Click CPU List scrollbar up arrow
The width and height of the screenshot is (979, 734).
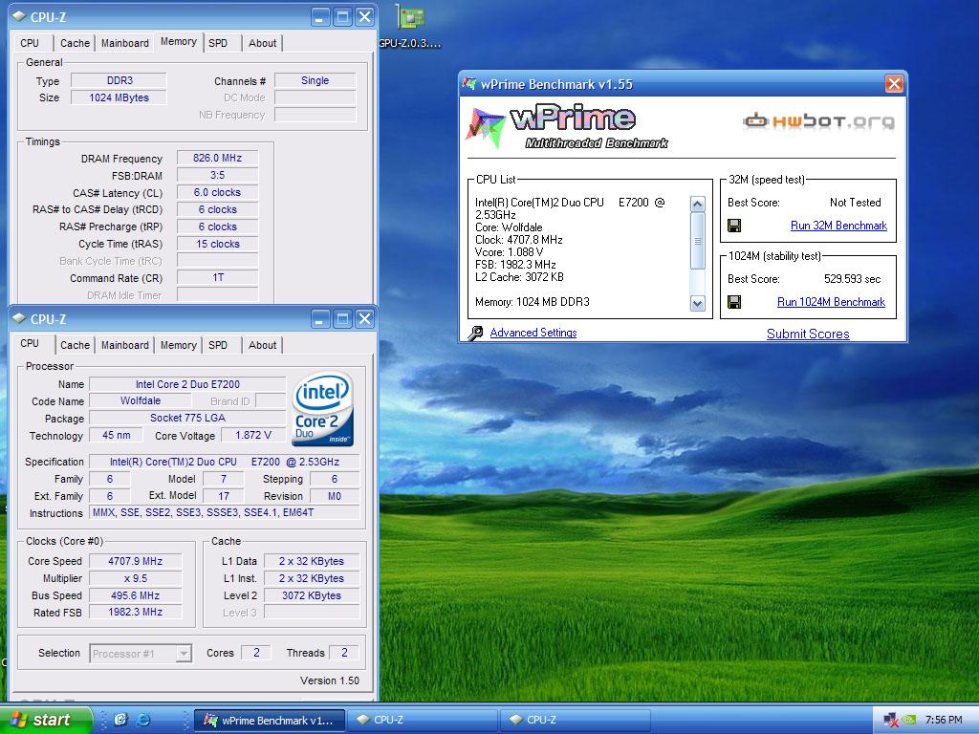tap(697, 205)
